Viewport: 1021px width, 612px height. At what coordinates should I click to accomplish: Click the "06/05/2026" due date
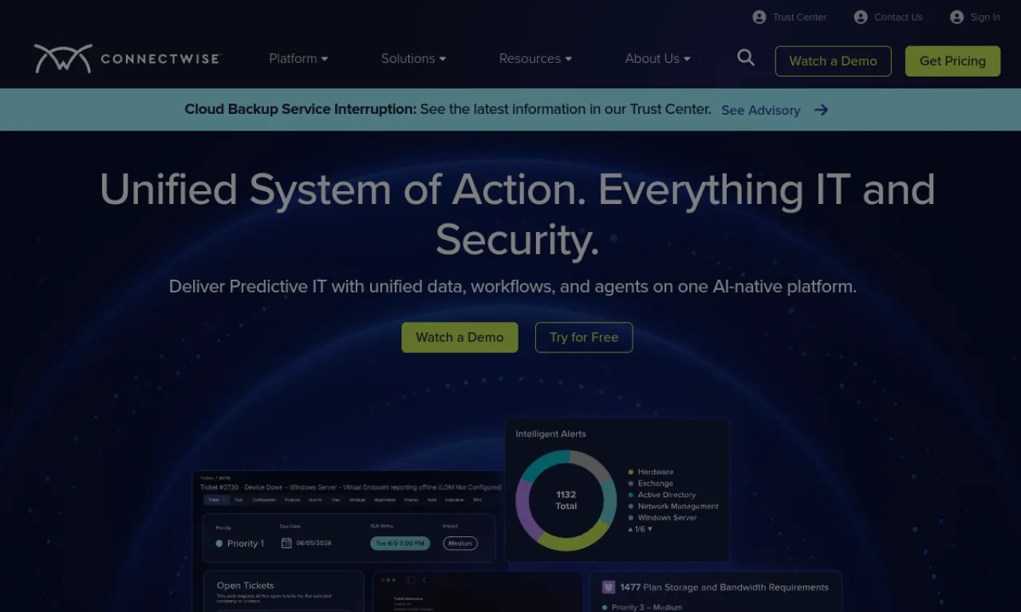313,543
